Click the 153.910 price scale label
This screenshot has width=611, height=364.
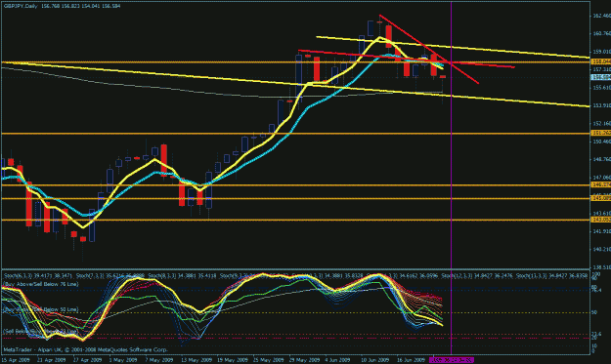(x=601, y=105)
